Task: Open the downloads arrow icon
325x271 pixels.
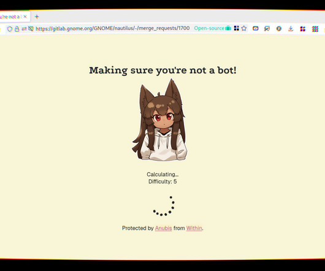Action: (x=291, y=29)
